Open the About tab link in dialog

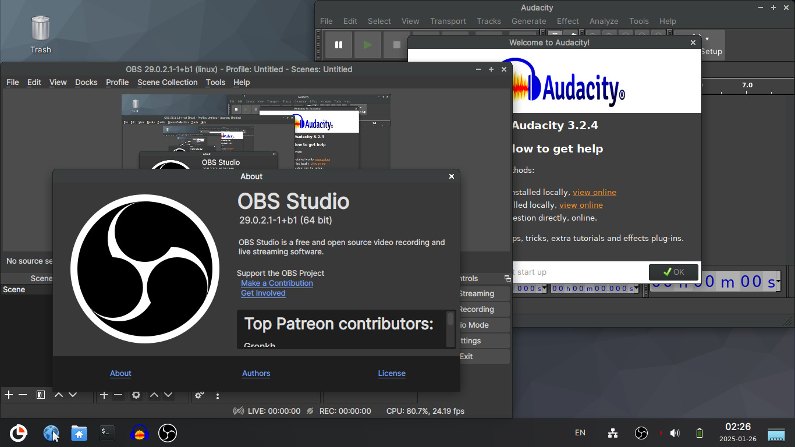120,373
